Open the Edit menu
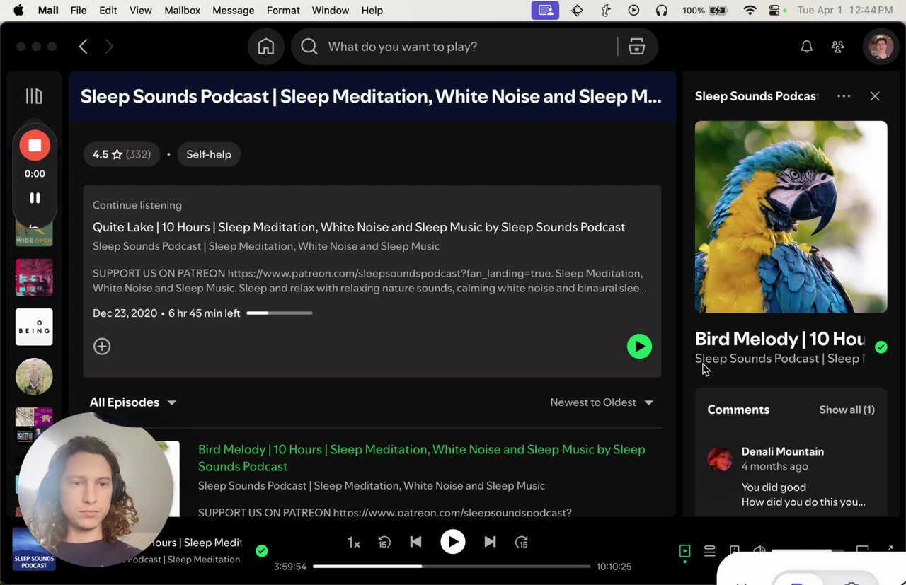Image resolution: width=906 pixels, height=585 pixels. click(x=108, y=11)
